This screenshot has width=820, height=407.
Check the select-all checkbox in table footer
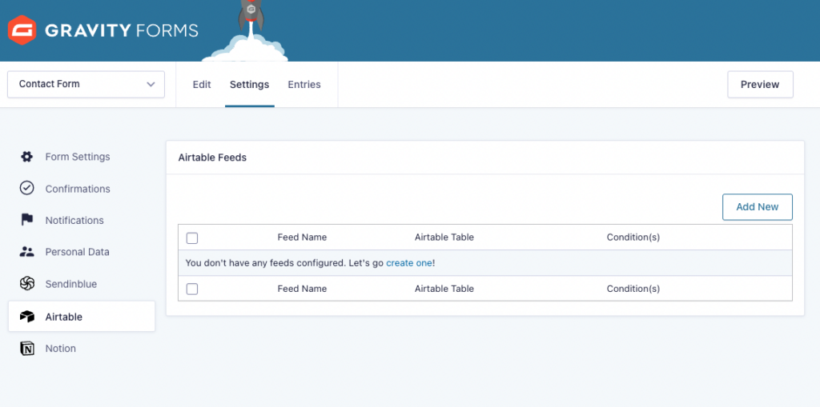(x=192, y=289)
